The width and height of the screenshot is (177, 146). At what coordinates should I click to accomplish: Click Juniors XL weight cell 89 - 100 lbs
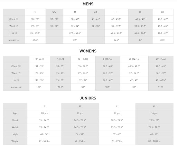pyautogui.click(x=154, y=141)
